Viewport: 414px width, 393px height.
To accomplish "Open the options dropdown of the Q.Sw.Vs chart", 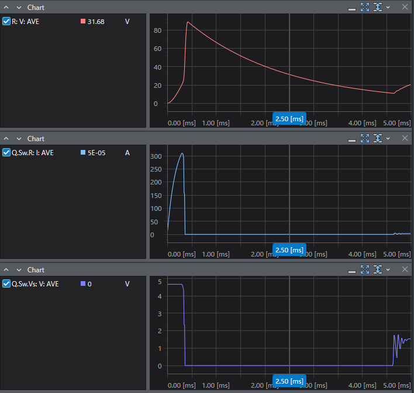I will pos(388,270).
